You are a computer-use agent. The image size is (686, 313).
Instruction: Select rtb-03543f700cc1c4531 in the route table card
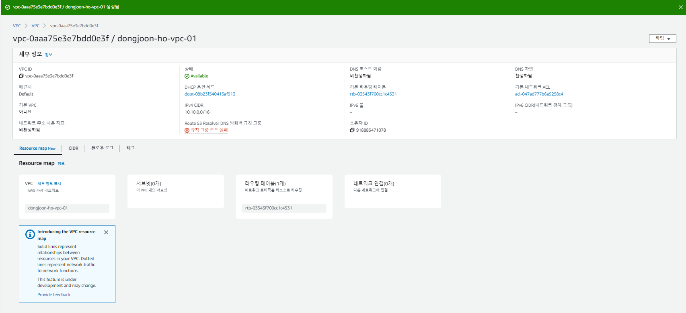tap(284, 208)
